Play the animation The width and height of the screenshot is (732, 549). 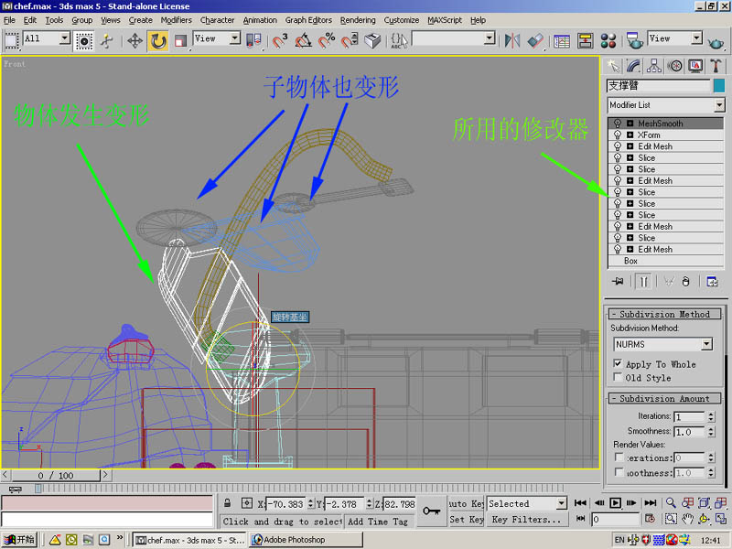(615, 502)
